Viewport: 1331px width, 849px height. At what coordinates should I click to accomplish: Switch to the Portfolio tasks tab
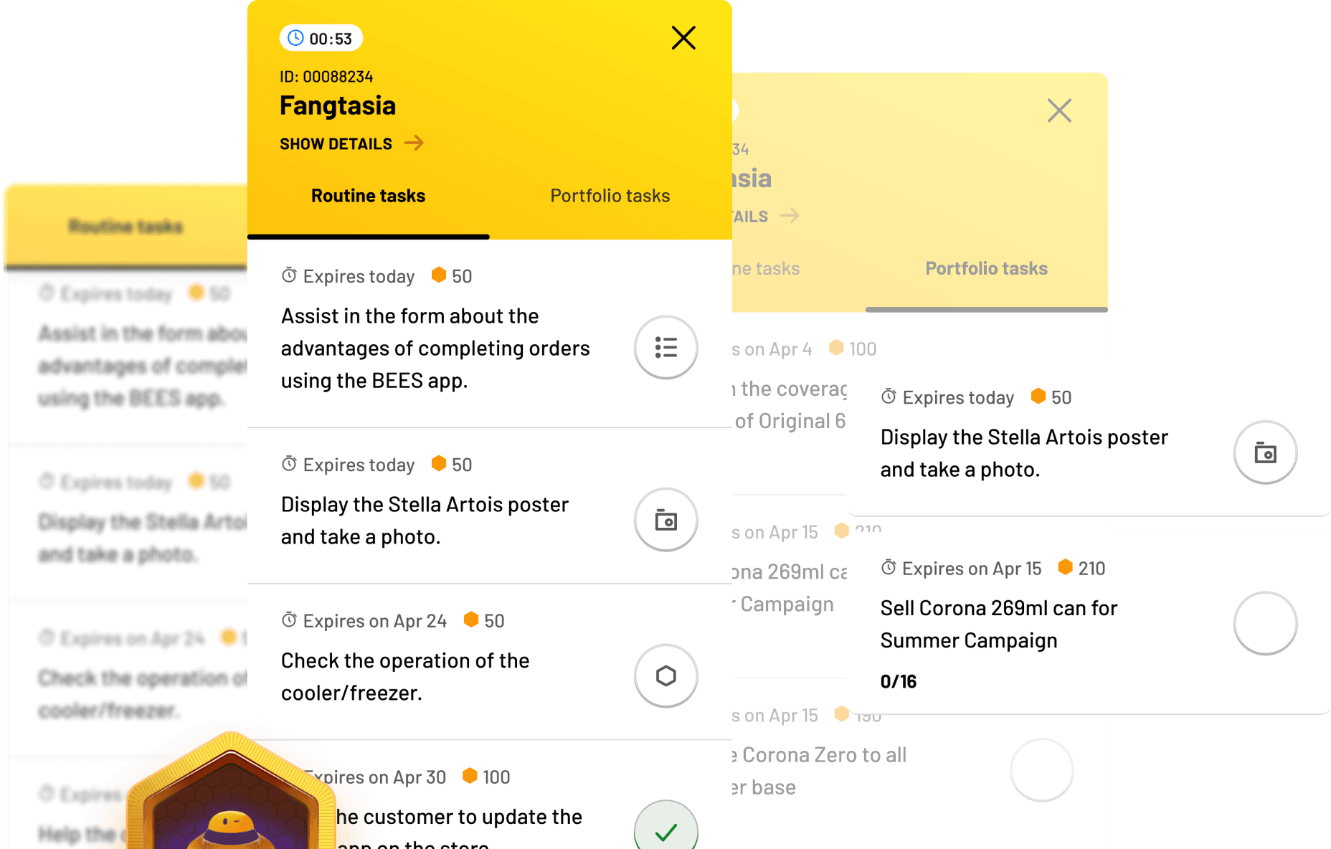pos(610,196)
